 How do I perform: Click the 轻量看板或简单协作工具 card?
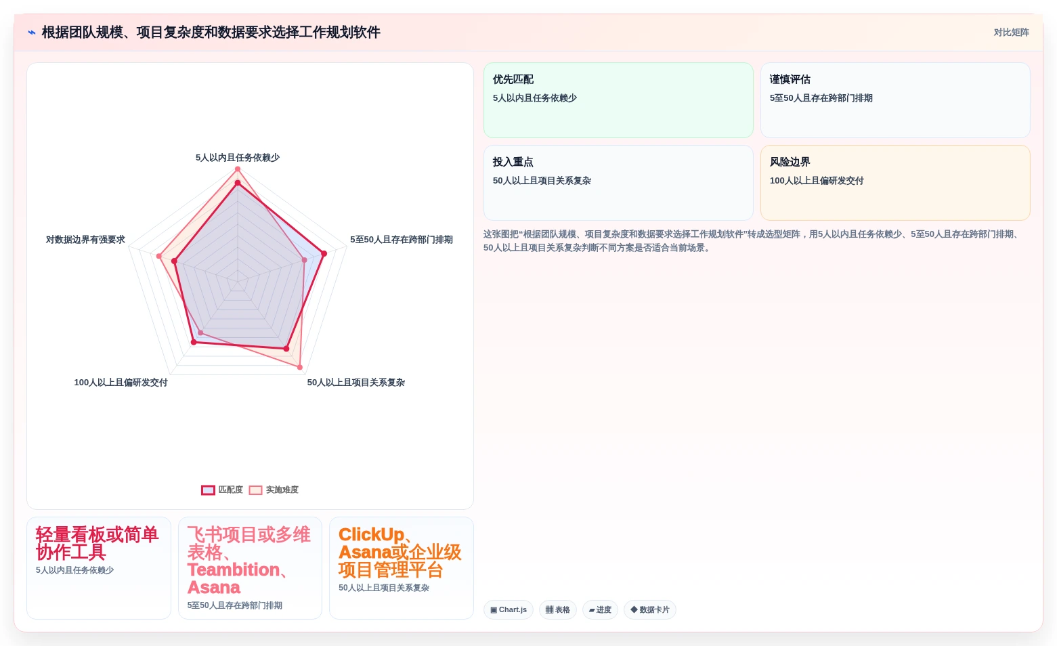click(99, 568)
